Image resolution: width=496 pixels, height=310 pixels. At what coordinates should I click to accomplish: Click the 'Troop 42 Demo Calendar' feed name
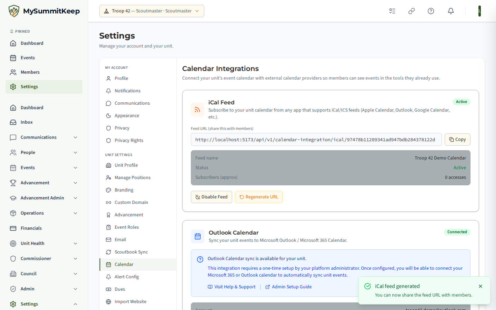pyautogui.click(x=440, y=158)
